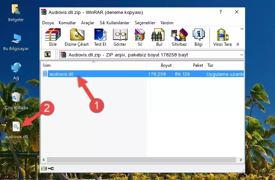The width and height of the screenshot is (275, 180).
Task: Select the audiovis.dll file icon in list
Action: coord(45,74)
